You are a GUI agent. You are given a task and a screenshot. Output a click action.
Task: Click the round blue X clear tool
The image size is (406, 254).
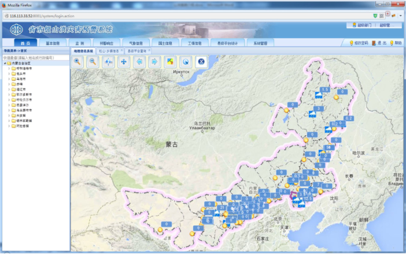pos(201,62)
